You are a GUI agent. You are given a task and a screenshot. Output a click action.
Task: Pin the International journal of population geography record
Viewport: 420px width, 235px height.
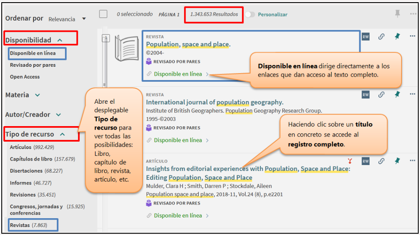(x=397, y=95)
